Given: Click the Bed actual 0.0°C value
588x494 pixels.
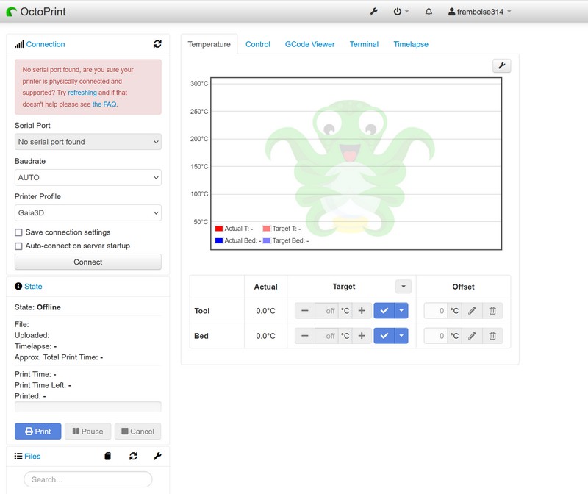Looking at the screenshot, I should point(265,336).
